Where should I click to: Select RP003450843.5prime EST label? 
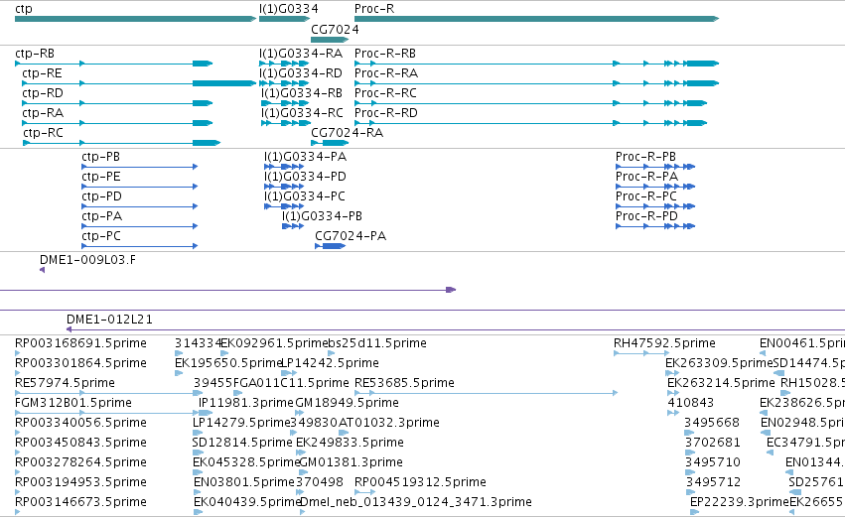pos(80,444)
